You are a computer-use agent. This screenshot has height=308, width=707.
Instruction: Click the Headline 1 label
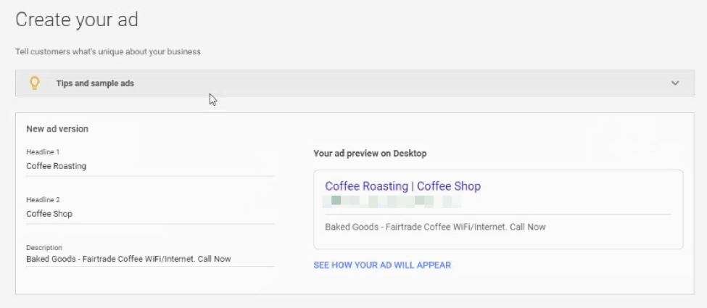[43, 151]
